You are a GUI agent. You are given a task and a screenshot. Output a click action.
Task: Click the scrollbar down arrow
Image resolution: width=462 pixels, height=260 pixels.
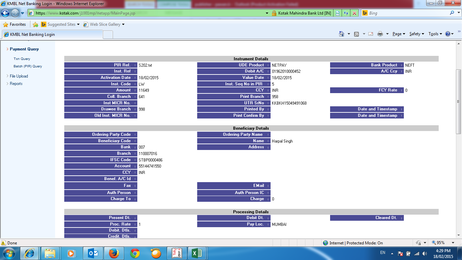(x=459, y=235)
